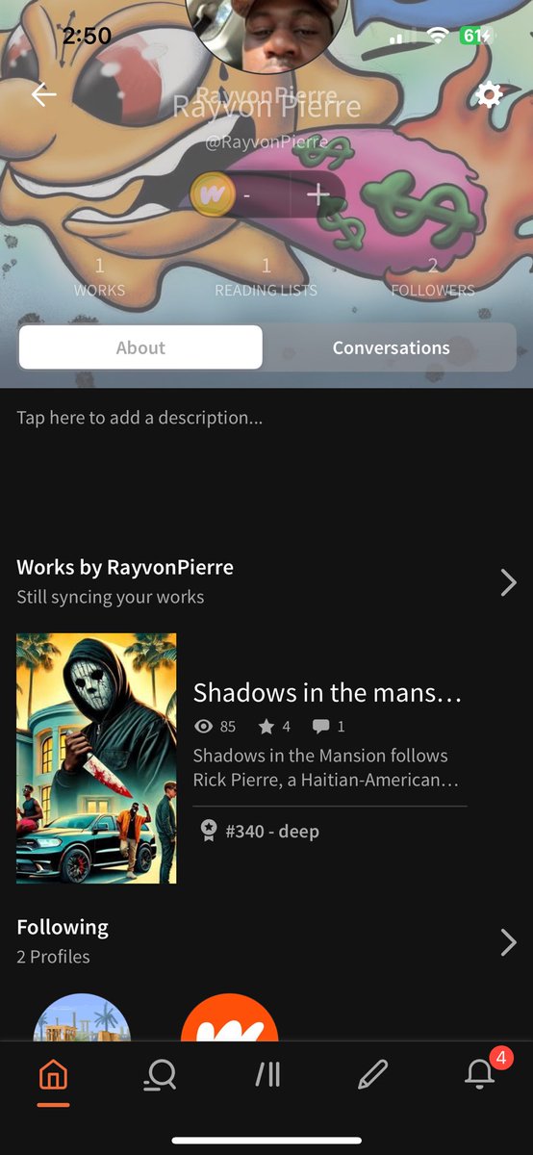
Task: Tap Still syncing your works text
Action: [111, 597]
